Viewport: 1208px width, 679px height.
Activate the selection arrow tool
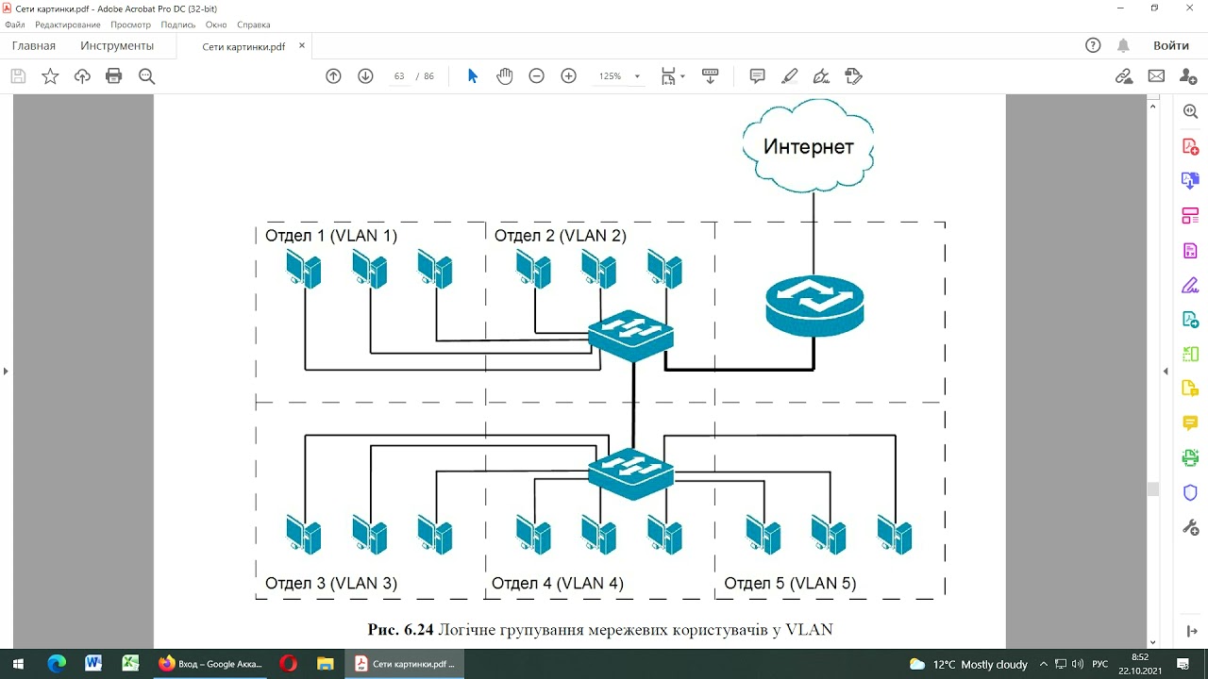pos(473,76)
